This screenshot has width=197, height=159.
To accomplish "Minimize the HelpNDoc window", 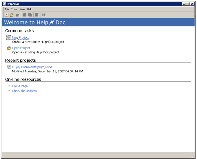I will tap(184, 4).
